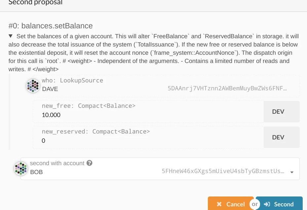This screenshot has width=307, height=210.
Task: Click the sign-in arrow icon on Second
Action: tap(267, 204)
